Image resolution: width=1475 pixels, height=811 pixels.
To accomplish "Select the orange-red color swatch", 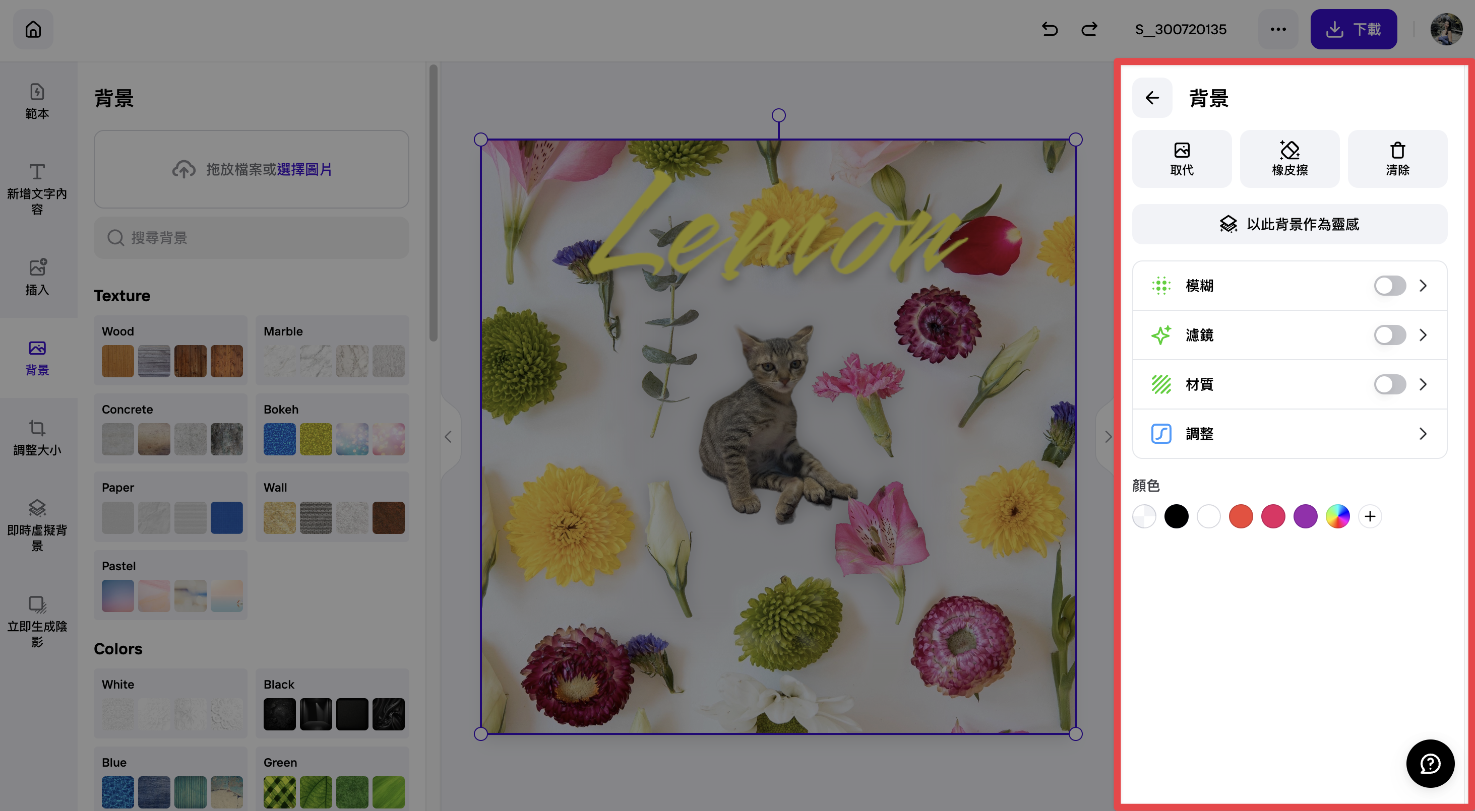I will tap(1241, 516).
